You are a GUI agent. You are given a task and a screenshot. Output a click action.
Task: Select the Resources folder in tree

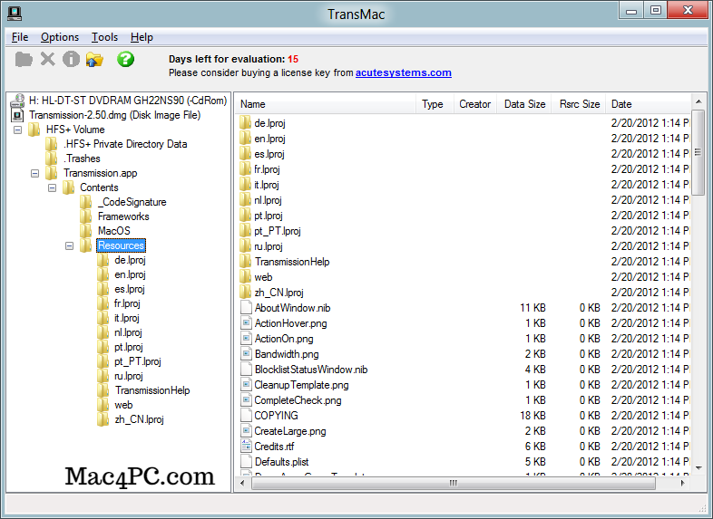tap(121, 245)
